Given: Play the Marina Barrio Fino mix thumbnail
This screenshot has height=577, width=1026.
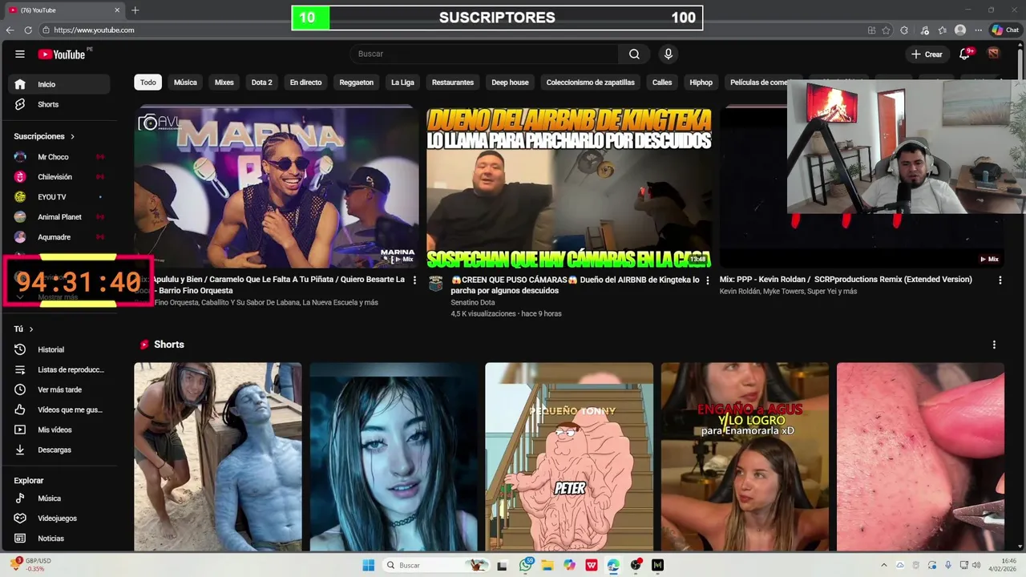Looking at the screenshot, I should [x=277, y=188].
